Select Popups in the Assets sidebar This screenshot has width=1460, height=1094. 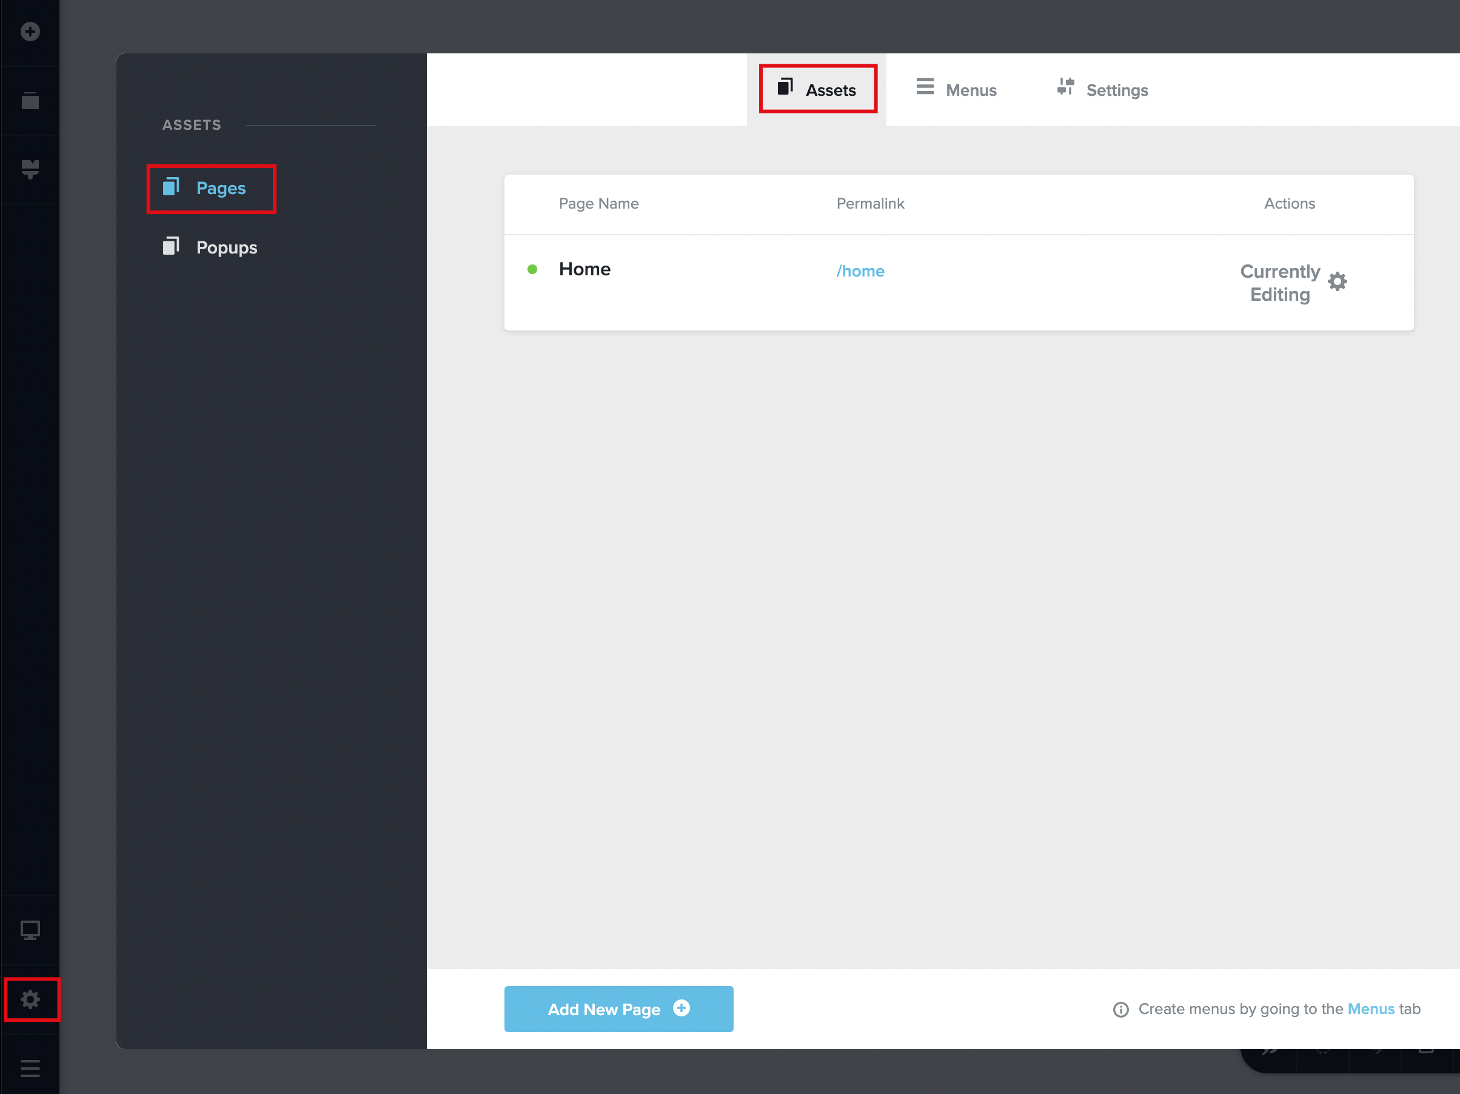pyautogui.click(x=210, y=247)
